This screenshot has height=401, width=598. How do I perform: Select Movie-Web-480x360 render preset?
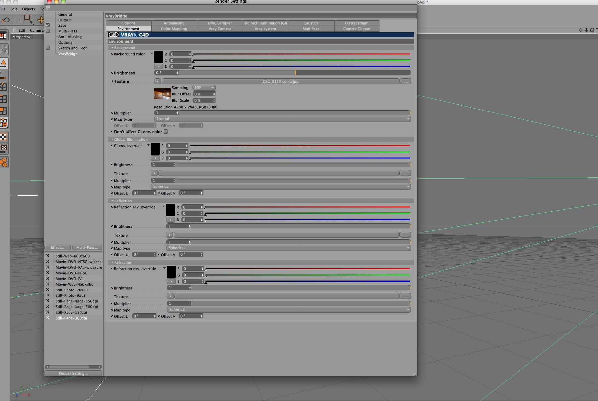(x=75, y=284)
